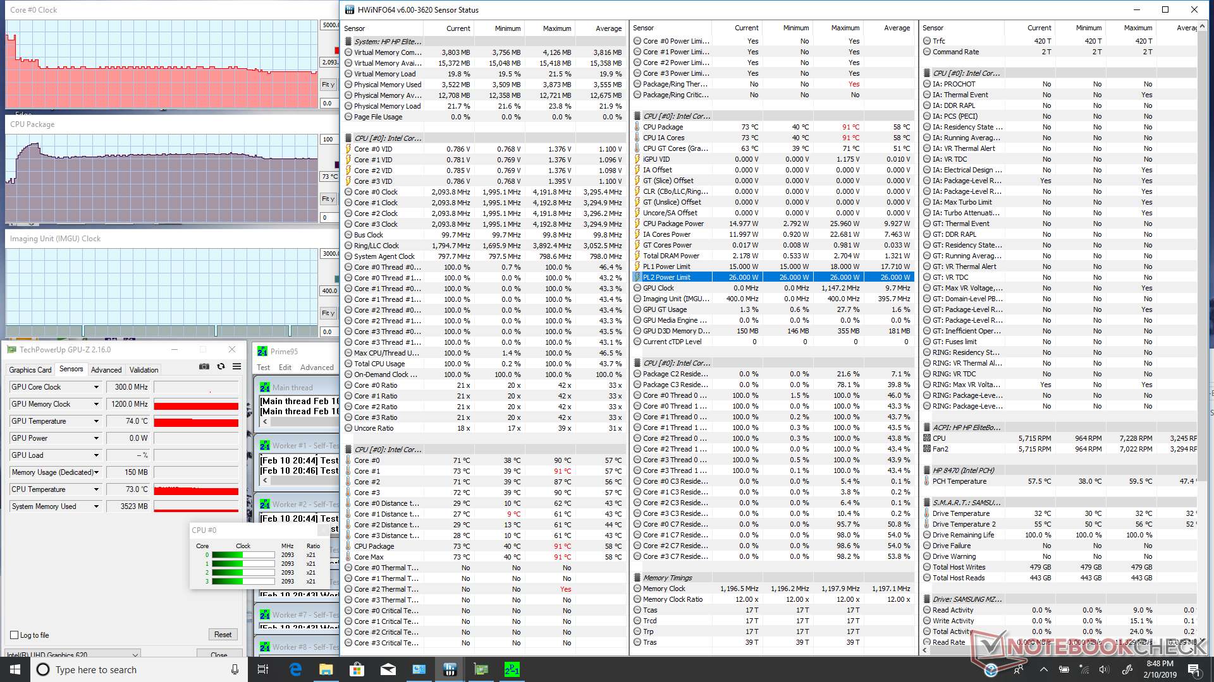
Task: Open the Validation tab in GPU-Z
Action: coord(144,370)
